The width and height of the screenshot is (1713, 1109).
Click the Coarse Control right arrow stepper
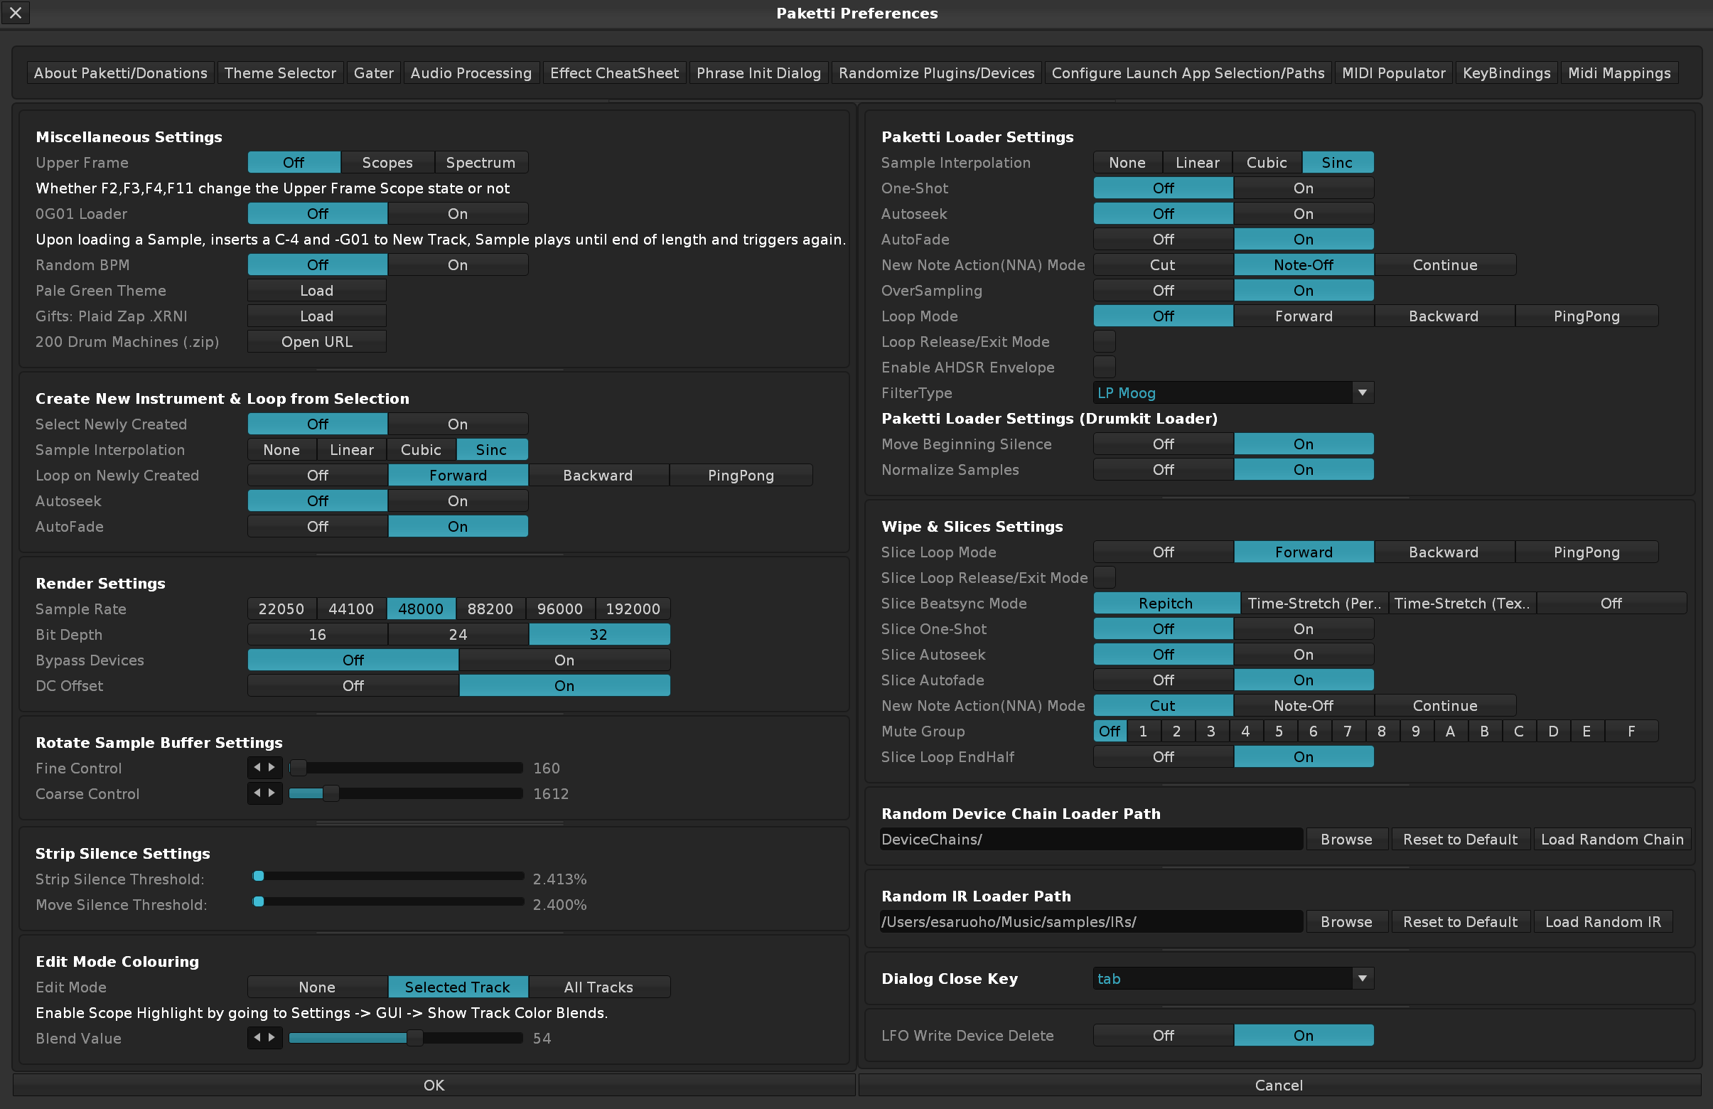click(272, 793)
